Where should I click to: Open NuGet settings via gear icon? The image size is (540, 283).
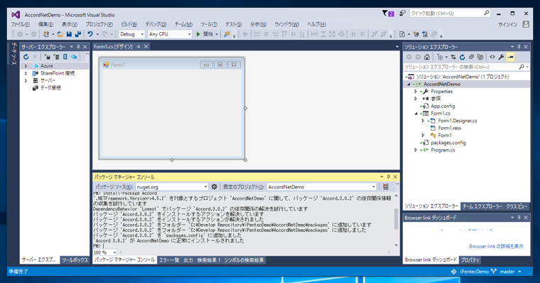tap(214, 186)
